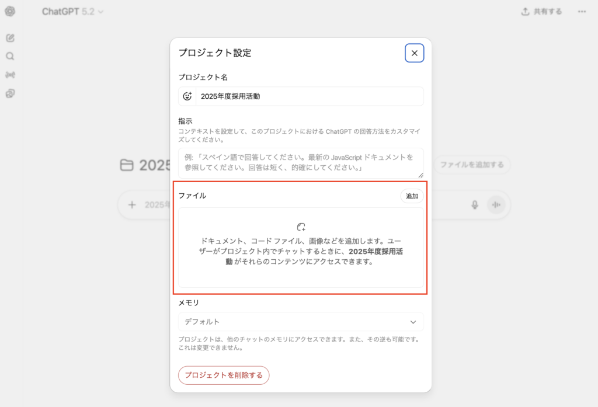The height and width of the screenshot is (407, 598).
Task: Click the chevron arrow in メモリ dropdown
Action: coord(413,322)
